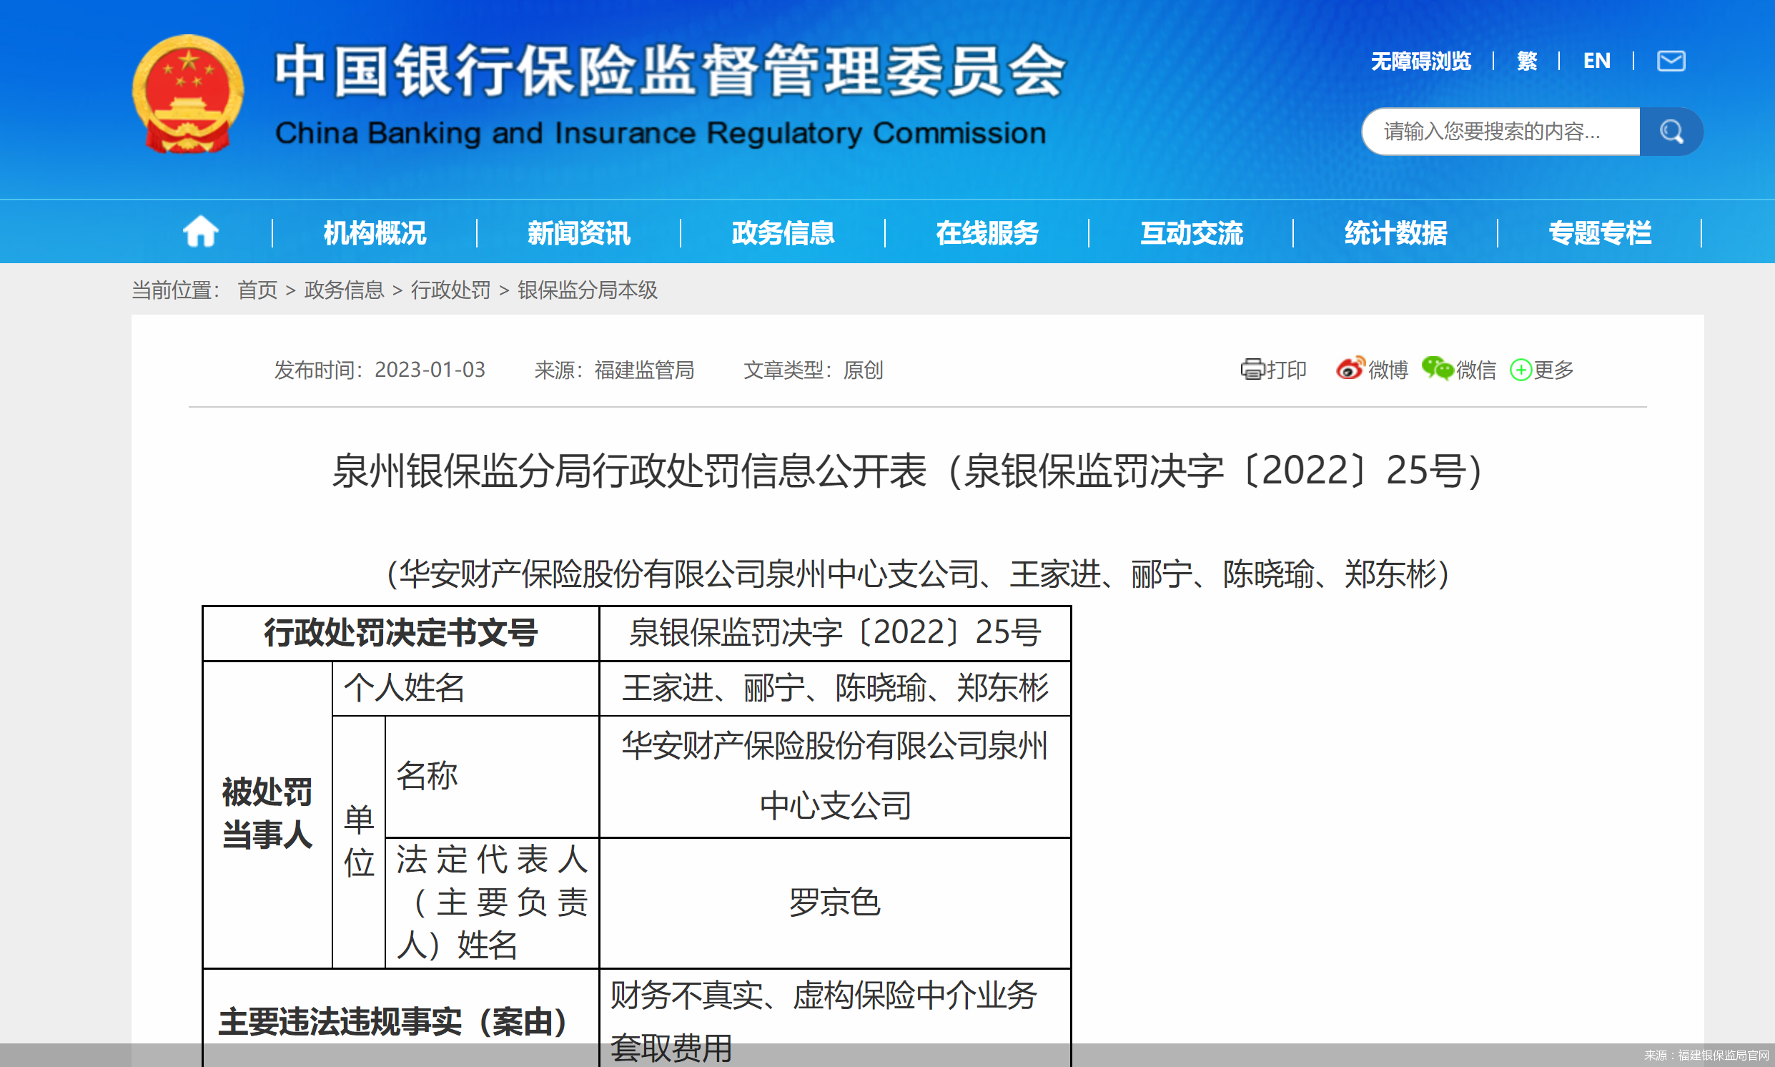Click the national emblem logo
Image resolution: width=1775 pixels, height=1067 pixels.
[x=187, y=94]
